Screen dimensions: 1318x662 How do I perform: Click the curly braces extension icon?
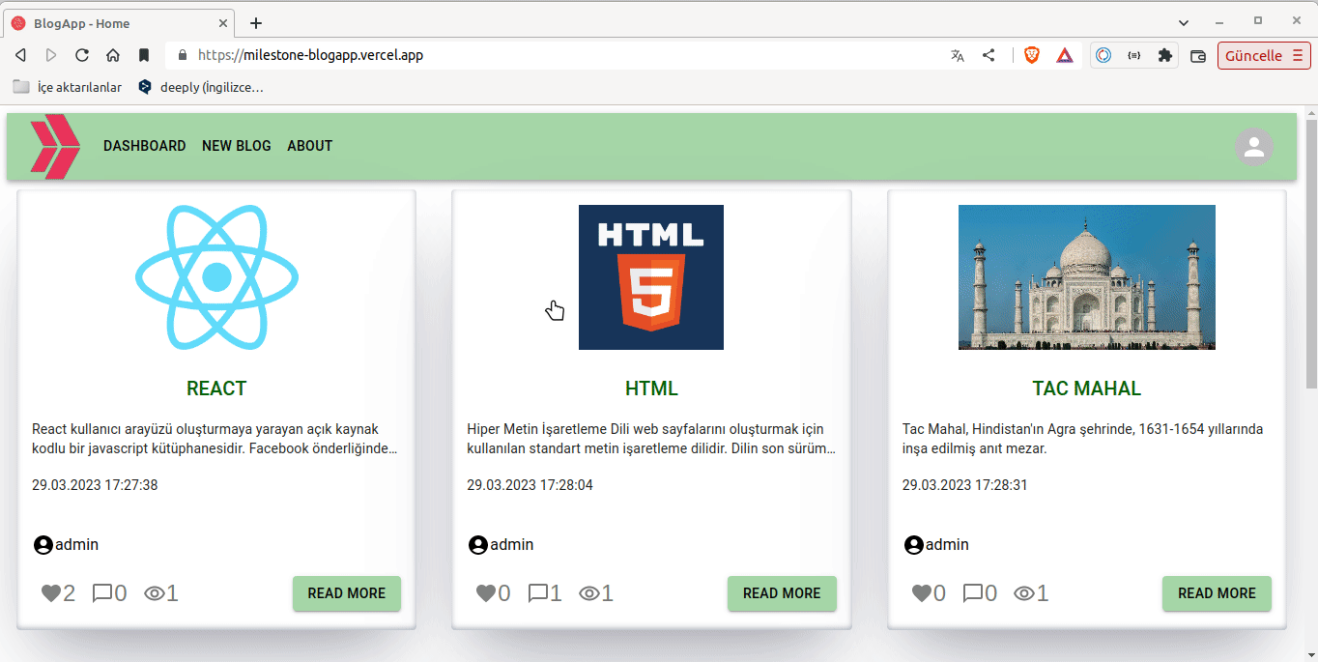[x=1134, y=55]
